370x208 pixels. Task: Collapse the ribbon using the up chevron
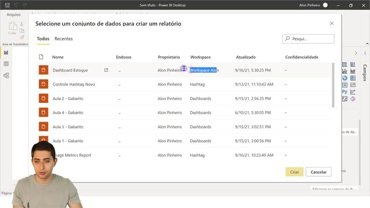(367, 44)
